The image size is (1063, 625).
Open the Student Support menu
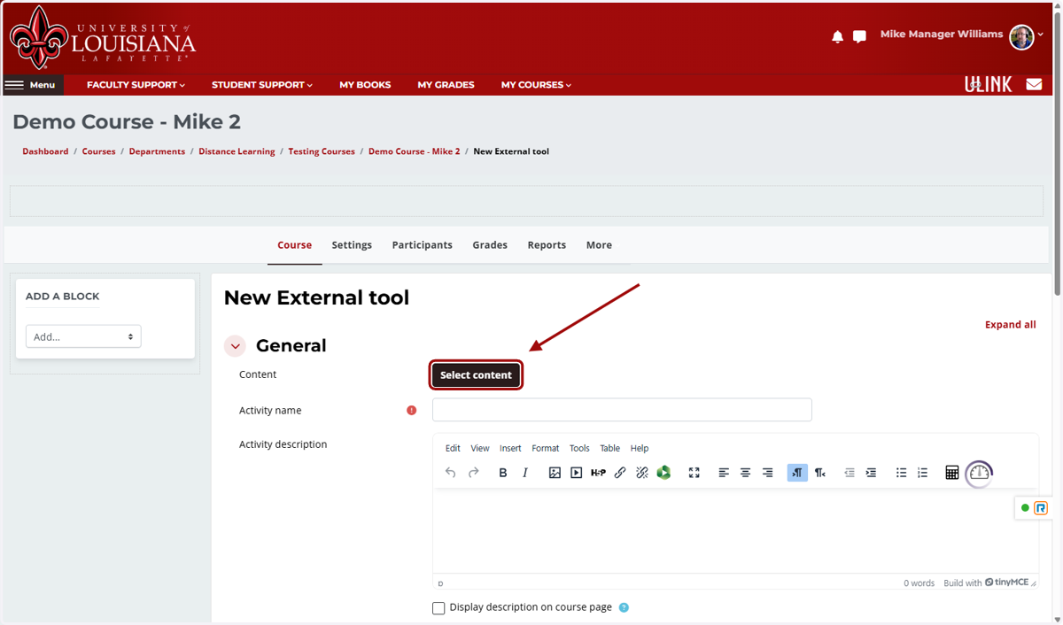[x=262, y=85]
